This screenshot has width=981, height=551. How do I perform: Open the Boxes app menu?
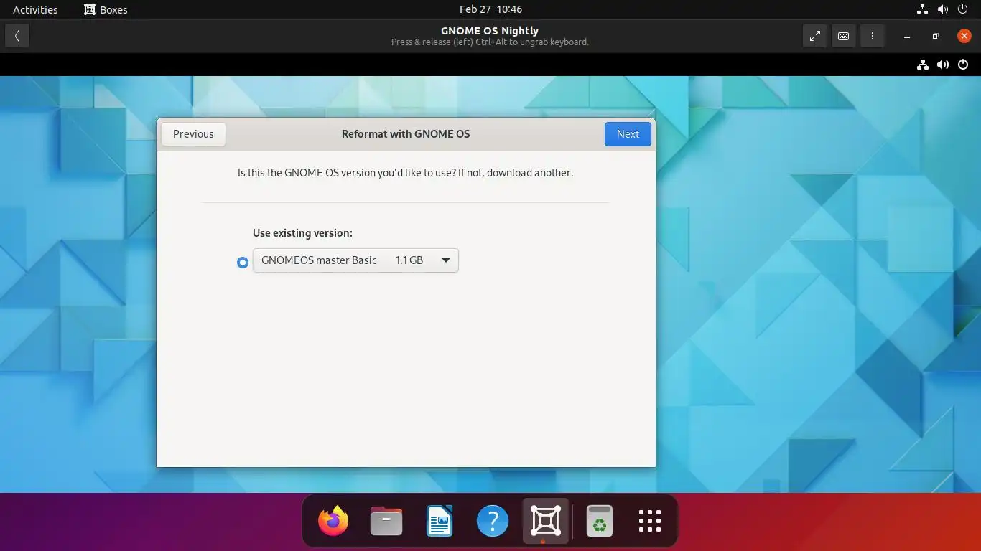[x=106, y=9]
